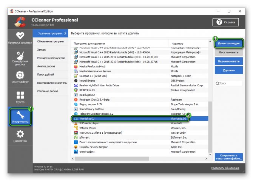
Task: Open the Tools section (Инструменты)
Action: coord(20,117)
